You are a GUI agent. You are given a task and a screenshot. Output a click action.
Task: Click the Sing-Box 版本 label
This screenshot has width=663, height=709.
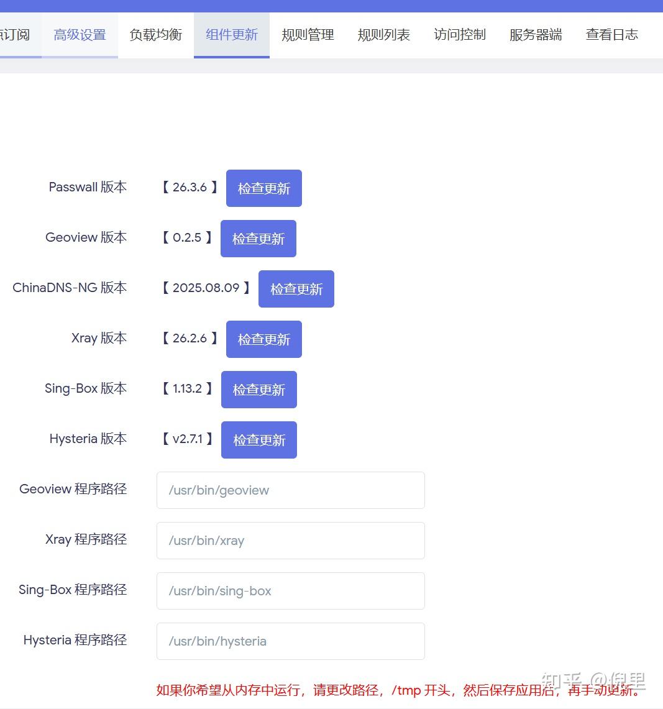[86, 388]
